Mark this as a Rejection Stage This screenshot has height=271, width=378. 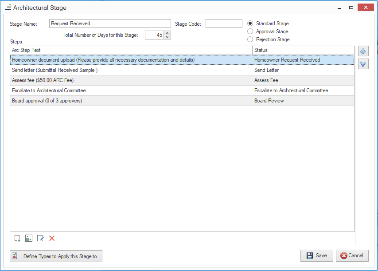[x=250, y=39]
